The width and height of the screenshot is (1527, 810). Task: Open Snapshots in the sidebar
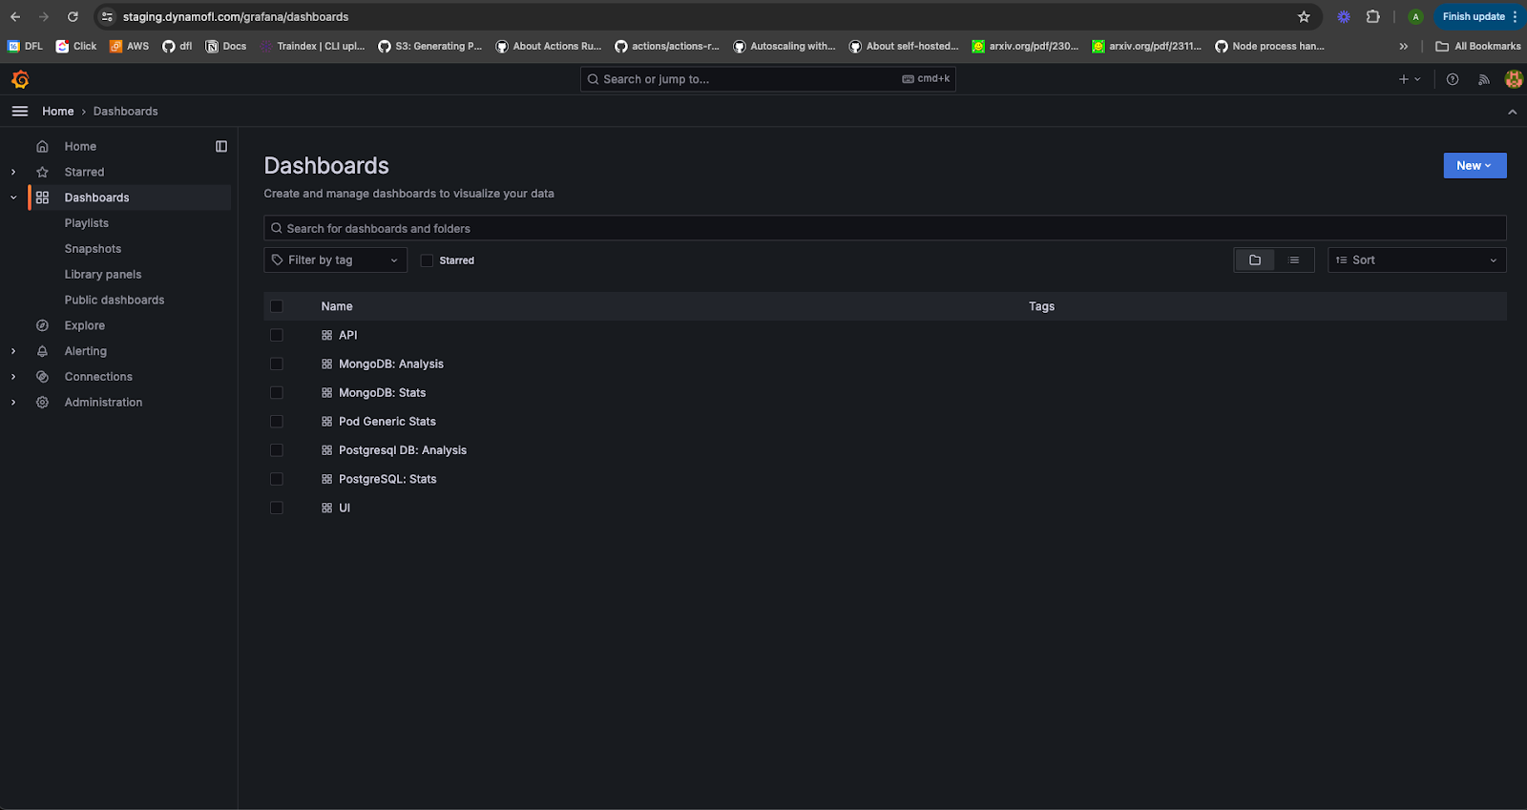pos(93,249)
